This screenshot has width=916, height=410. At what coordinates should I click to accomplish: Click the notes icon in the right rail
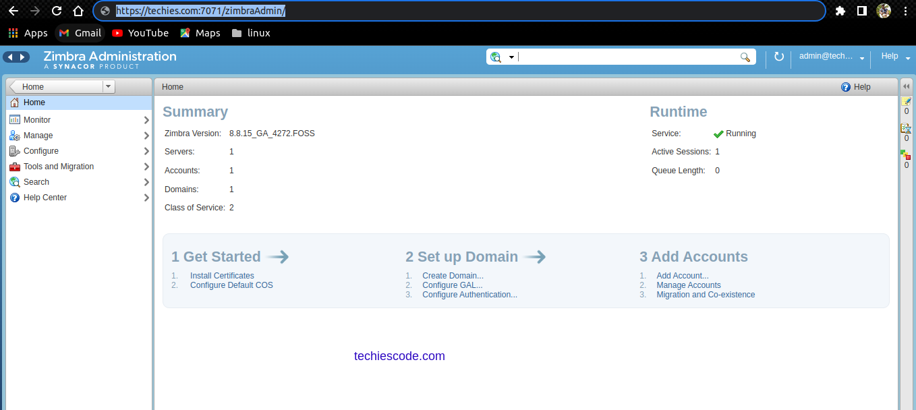coord(907,102)
